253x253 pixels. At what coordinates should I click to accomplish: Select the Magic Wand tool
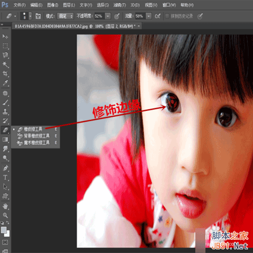(x=5, y=64)
